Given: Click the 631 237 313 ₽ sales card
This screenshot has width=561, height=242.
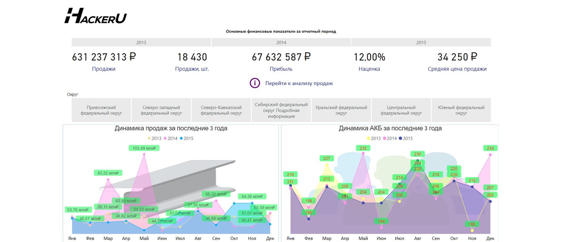Looking at the screenshot, I should [x=104, y=57].
